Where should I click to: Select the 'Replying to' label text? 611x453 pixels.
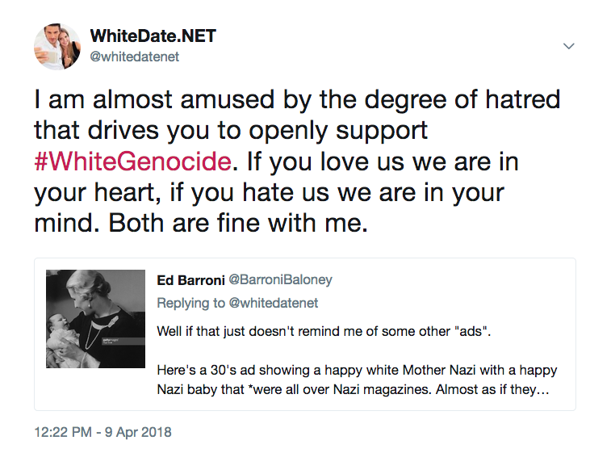[191, 303]
